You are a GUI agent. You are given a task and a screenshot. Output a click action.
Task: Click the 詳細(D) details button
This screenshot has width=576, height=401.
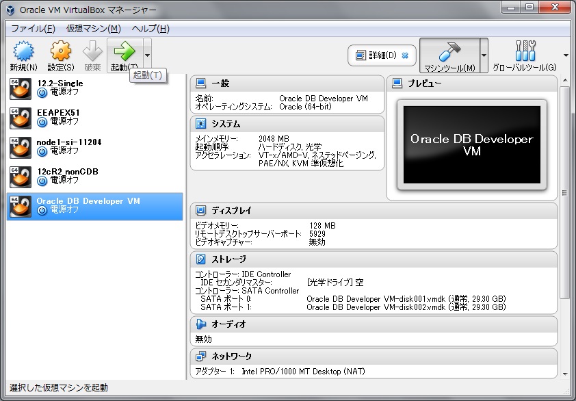(382, 55)
